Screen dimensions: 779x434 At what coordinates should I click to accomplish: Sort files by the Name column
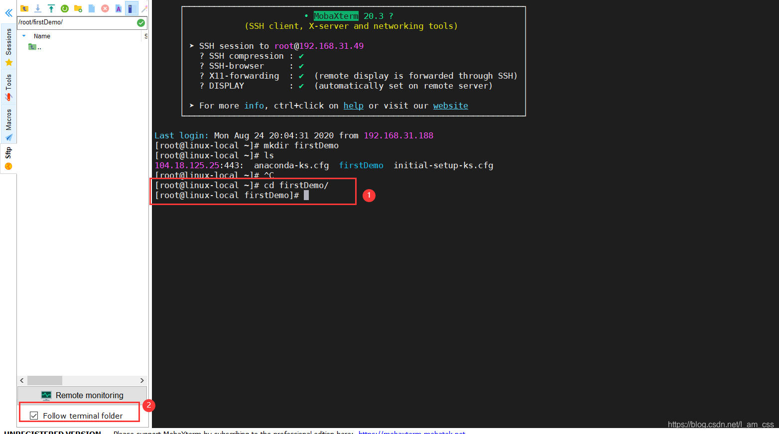coord(42,36)
